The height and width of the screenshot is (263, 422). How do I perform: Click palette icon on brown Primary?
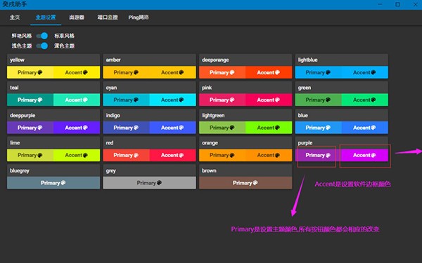(x=255, y=183)
